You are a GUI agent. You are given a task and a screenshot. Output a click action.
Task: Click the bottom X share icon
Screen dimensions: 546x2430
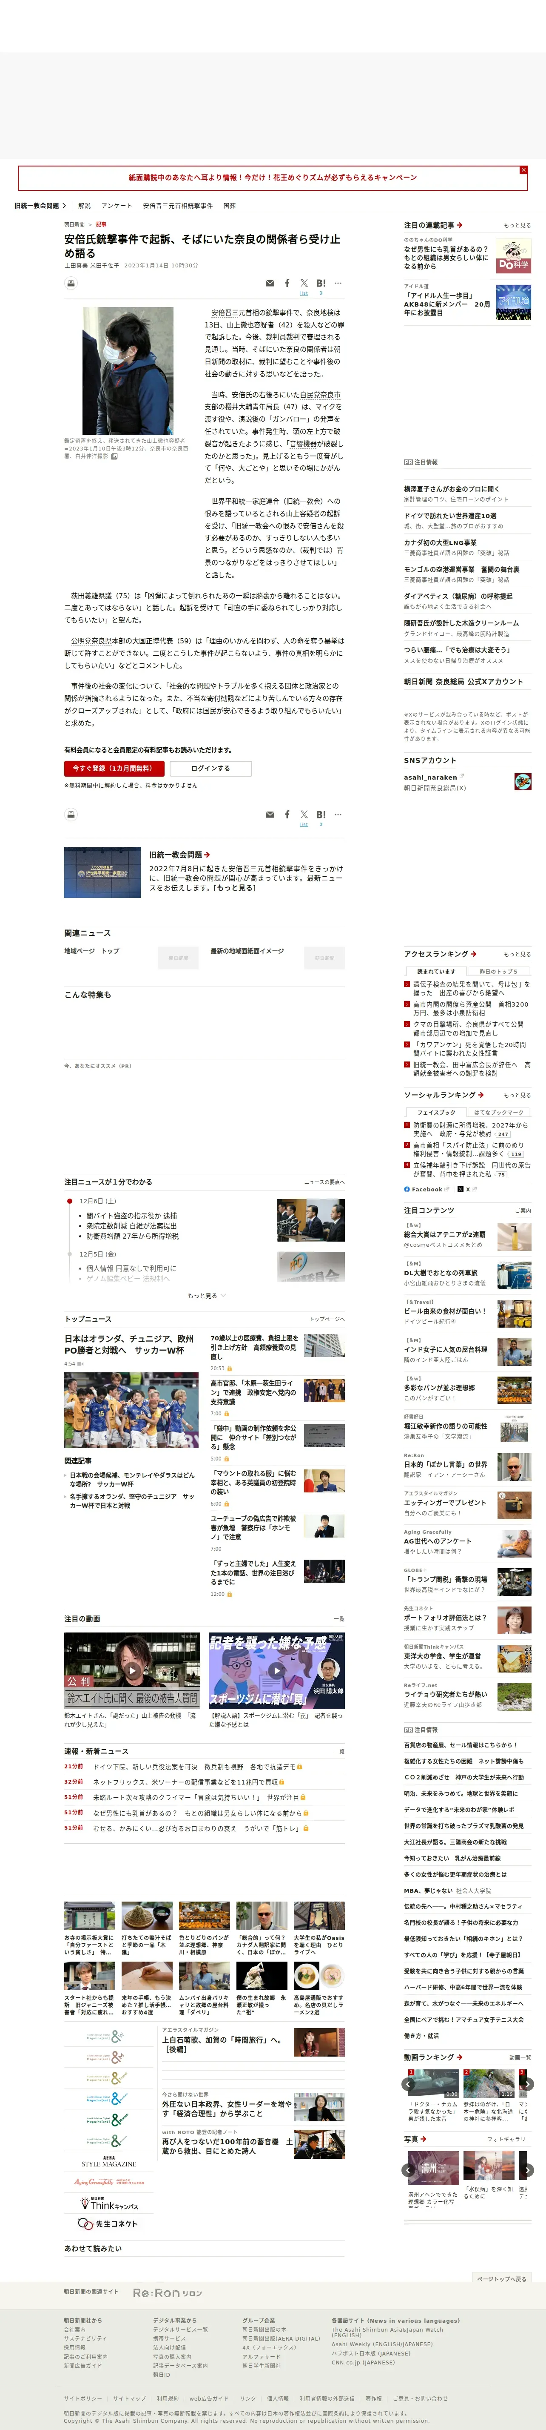coord(304,814)
